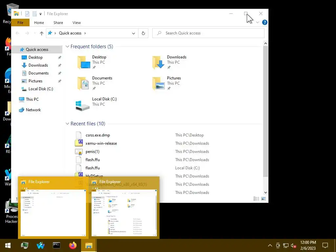Open the View ribbon tab
Screen dimensions: 336x252
(x=76, y=23)
